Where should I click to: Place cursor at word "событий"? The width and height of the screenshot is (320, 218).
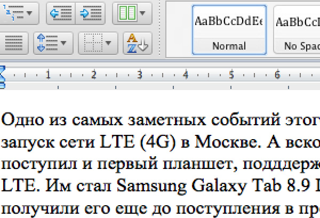(246, 119)
